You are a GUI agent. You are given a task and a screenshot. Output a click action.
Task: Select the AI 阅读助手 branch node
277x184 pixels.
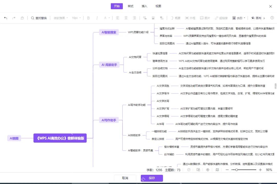point(109,65)
